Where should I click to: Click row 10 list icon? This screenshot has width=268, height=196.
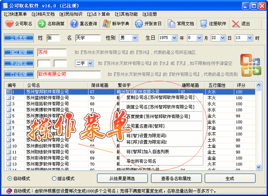pyautogui.click(x=9, y=146)
